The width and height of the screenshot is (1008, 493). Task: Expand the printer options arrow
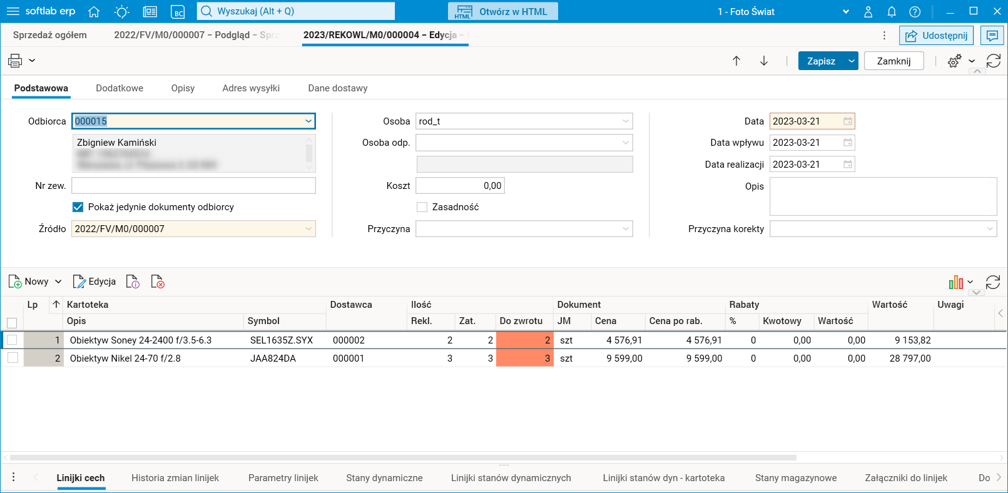point(32,61)
